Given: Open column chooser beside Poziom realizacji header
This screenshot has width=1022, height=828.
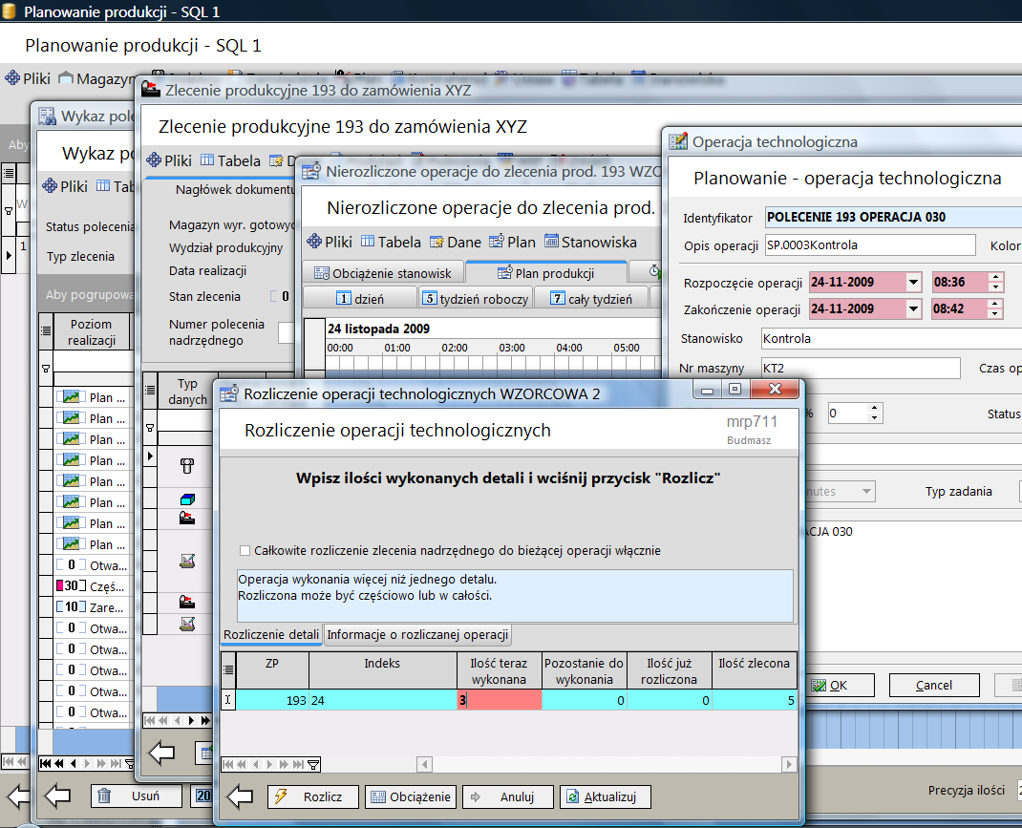Looking at the screenshot, I should [46, 331].
